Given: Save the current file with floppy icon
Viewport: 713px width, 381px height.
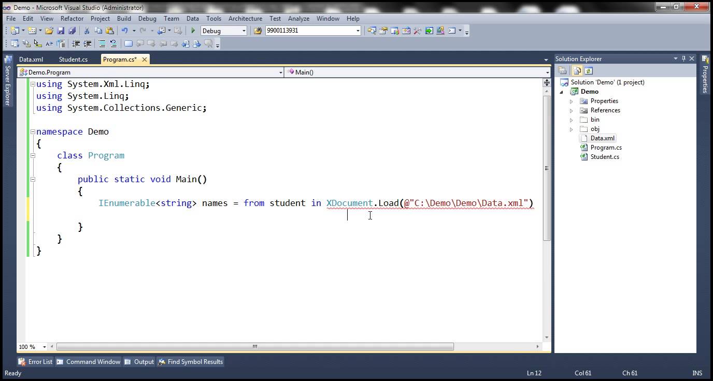Looking at the screenshot, I should pyautogui.click(x=61, y=31).
